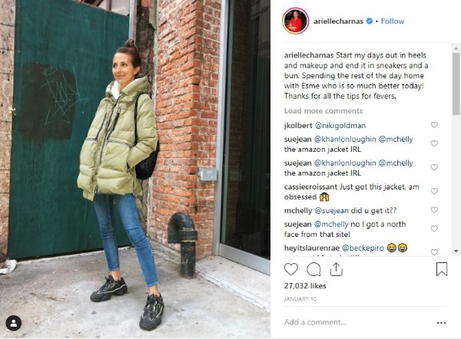Open @beckepiro mention link
The width and height of the screenshot is (461, 339).
tap(363, 248)
